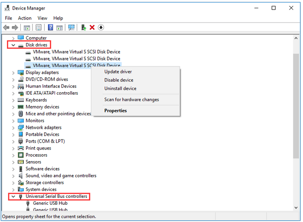The height and width of the screenshot is (222, 303).
Task: Open the View menu
Action: tap(42, 18)
